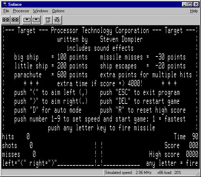Minimize the Solace window
Viewport: 201px width, 177px height.
[184, 4]
